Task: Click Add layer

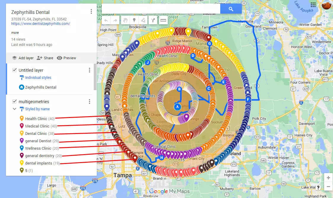Action: tap(23, 58)
